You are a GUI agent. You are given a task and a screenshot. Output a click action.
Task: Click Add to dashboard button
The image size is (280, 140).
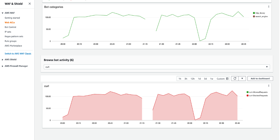(x=260, y=78)
